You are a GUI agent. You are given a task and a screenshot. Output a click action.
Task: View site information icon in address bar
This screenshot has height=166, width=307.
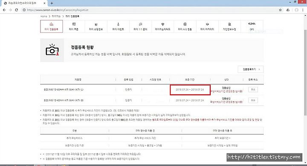[x=24, y=10]
